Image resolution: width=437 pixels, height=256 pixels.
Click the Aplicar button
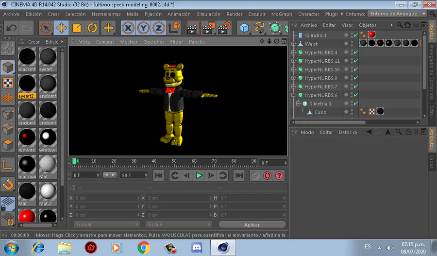252,225
